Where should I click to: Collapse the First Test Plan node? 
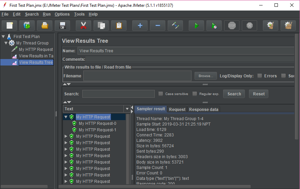[3, 36]
